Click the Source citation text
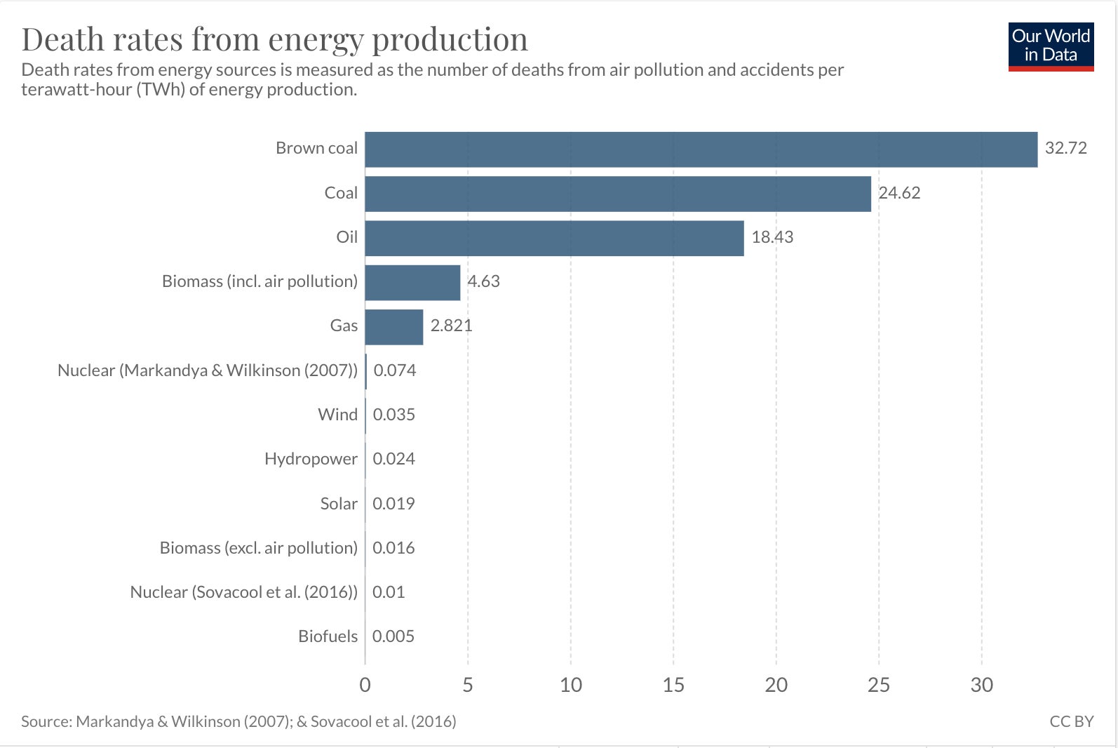Viewport: 1118px width, 748px height. 238,721
